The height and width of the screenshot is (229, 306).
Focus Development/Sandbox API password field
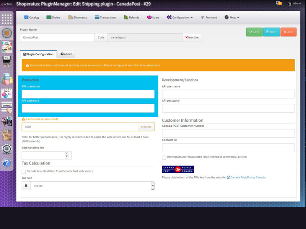[228, 108]
